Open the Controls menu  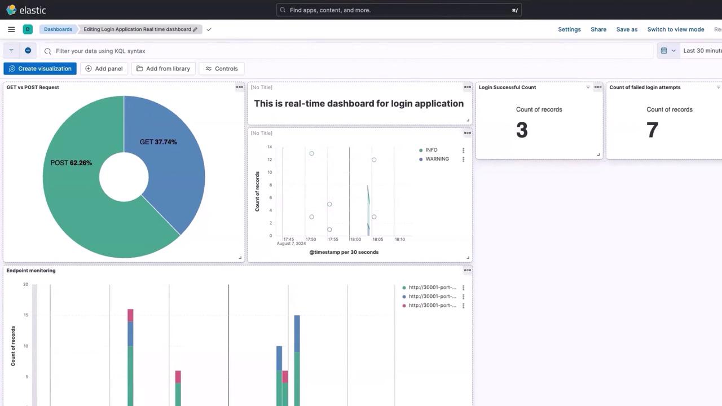click(221, 69)
